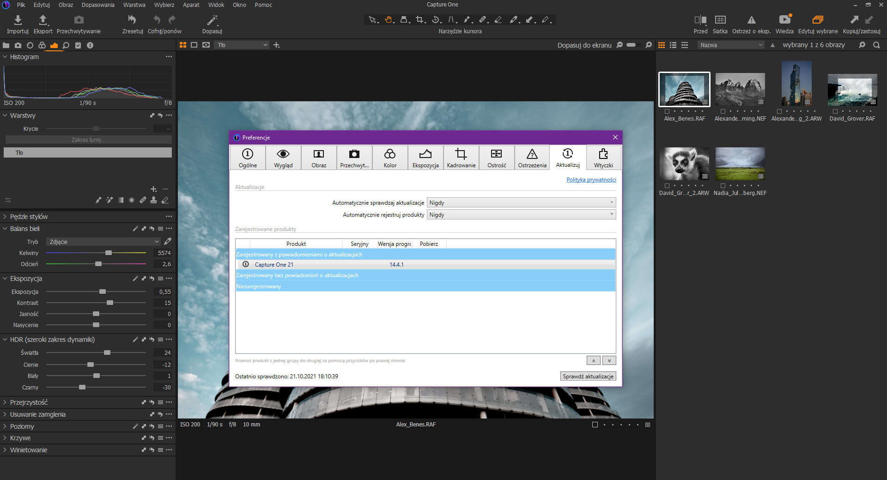The image size is (887, 480).
Task: Open the Polityka prywatności link
Action: (x=591, y=180)
